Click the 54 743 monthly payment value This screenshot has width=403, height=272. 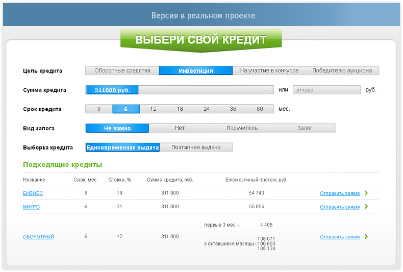[x=257, y=193]
